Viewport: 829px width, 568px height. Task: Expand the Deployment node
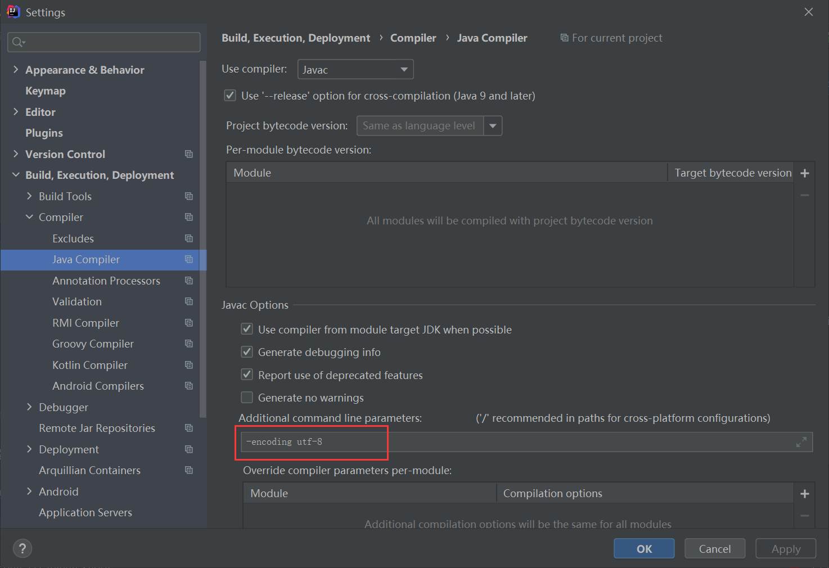(29, 449)
